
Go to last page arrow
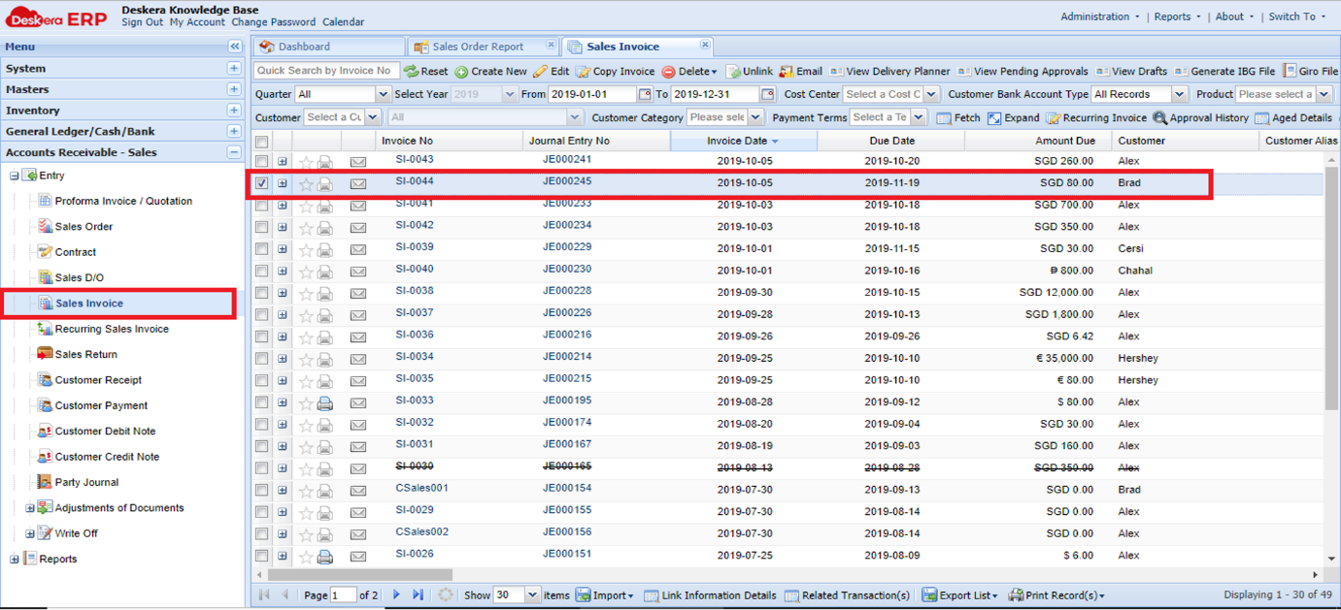418,594
